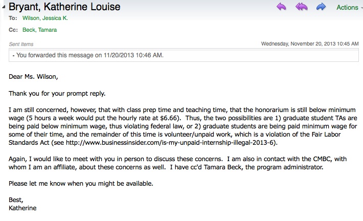
Task: Click the Wednesday, November 20, 2013 timestamp
Action: pyautogui.click(x=309, y=44)
